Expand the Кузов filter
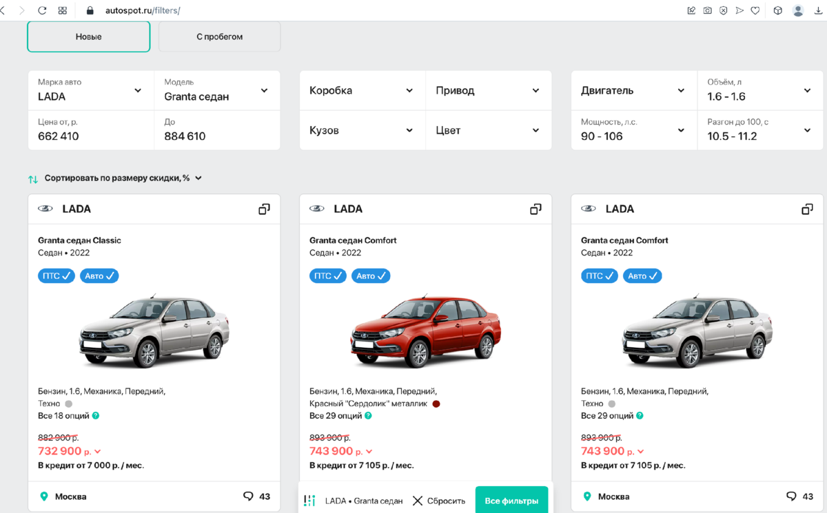827x513 pixels. [x=363, y=130]
